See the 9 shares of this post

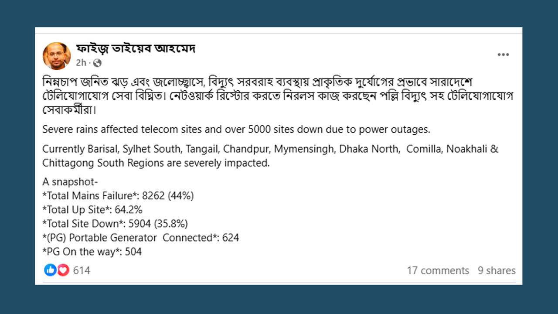pos(497,270)
